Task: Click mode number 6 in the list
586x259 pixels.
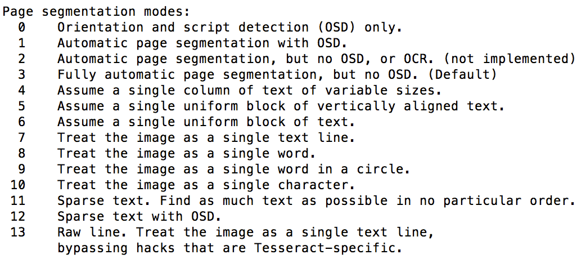Action: coord(21,122)
